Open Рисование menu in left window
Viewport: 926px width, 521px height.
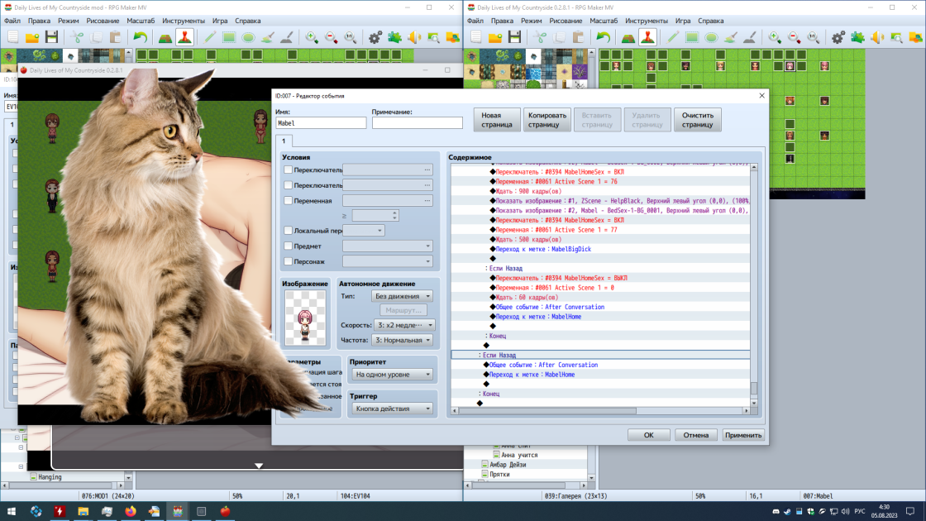103,21
